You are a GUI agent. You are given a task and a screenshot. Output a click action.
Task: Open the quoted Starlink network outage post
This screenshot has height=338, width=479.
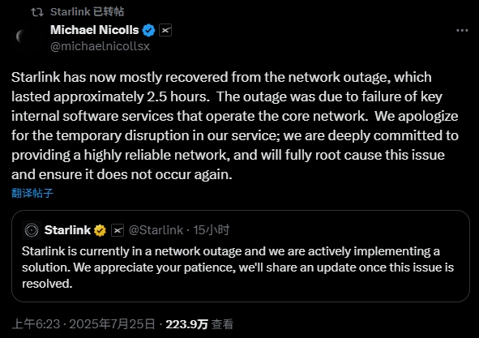pyautogui.click(x=241, y=256)
